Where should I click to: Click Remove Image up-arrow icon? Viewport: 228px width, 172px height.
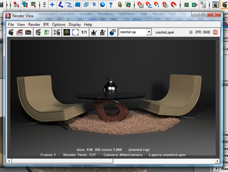pos(103,32)
